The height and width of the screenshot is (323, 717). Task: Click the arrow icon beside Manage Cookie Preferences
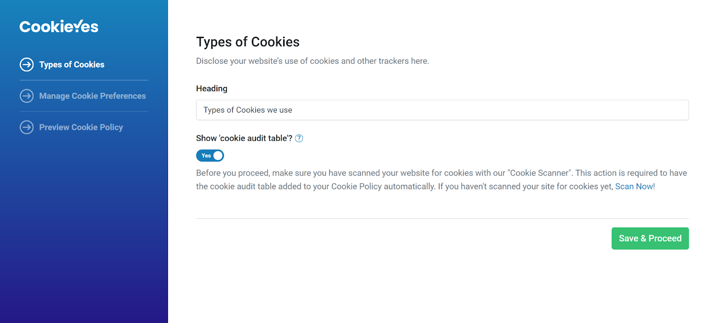tap(27, 96)
